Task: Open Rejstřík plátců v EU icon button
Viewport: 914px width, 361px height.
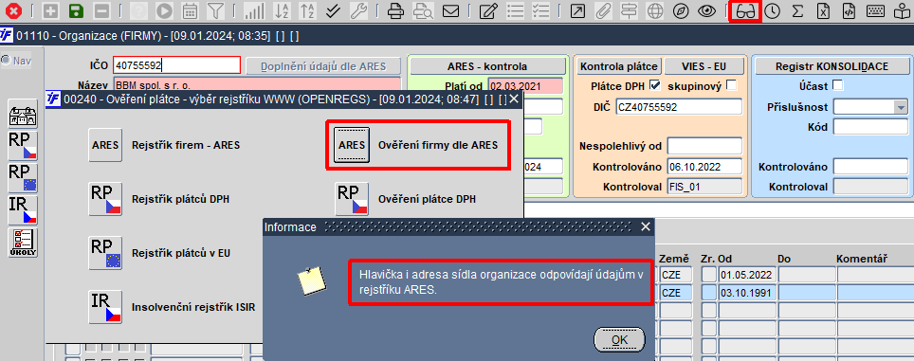Action: (x=105, y=253)
